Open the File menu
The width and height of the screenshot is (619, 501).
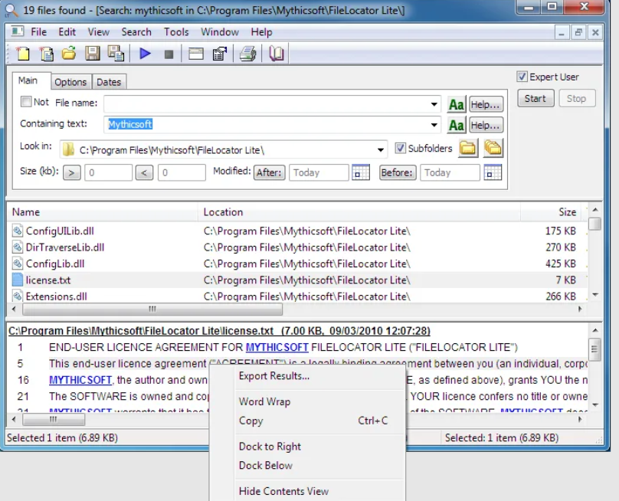tap(38, 32)
